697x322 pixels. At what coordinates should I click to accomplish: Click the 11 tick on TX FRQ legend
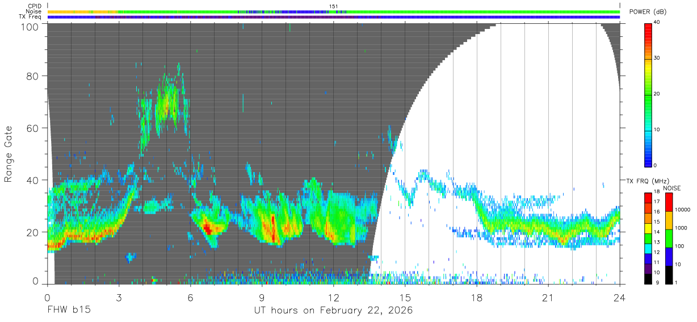(x=657, y=262)
